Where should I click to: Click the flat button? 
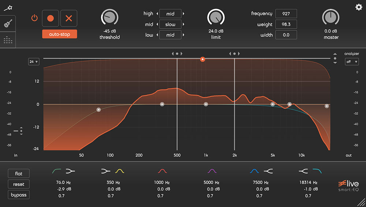[19, 173]
